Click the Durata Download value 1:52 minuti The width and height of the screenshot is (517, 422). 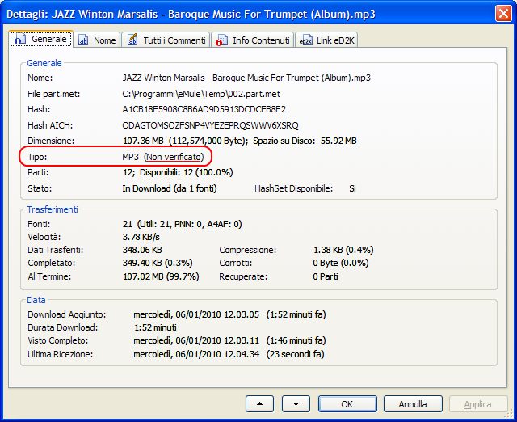click(x=155, y=327)
